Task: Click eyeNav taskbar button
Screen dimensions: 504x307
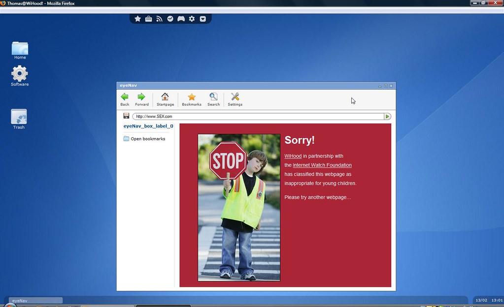Action: pyautogui.click(x=35, y=301)
